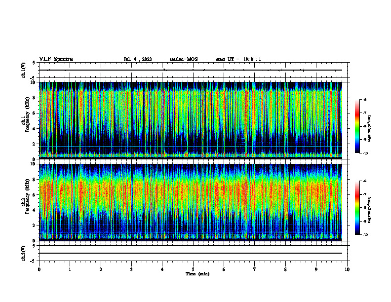The height and width of the screenshot is (302, 391).
Task: Click the "Time (min)" axis title
Action: pyautogui.click(x=197, y=274)
